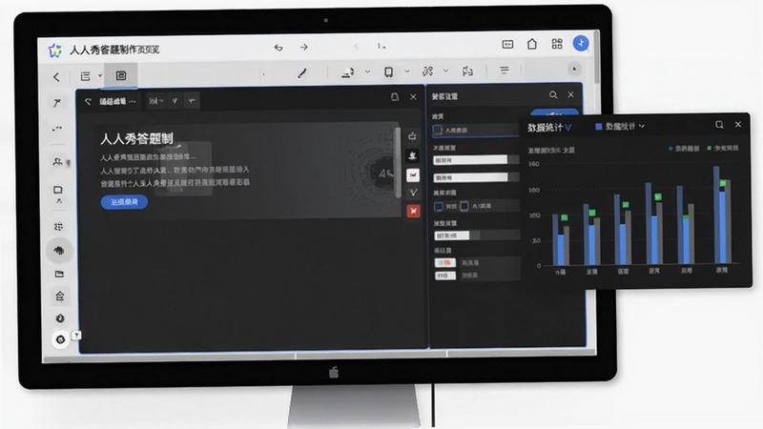Click the short slider bar in settings
Viewport: 763px width, 429px height.
coord(451,235)
